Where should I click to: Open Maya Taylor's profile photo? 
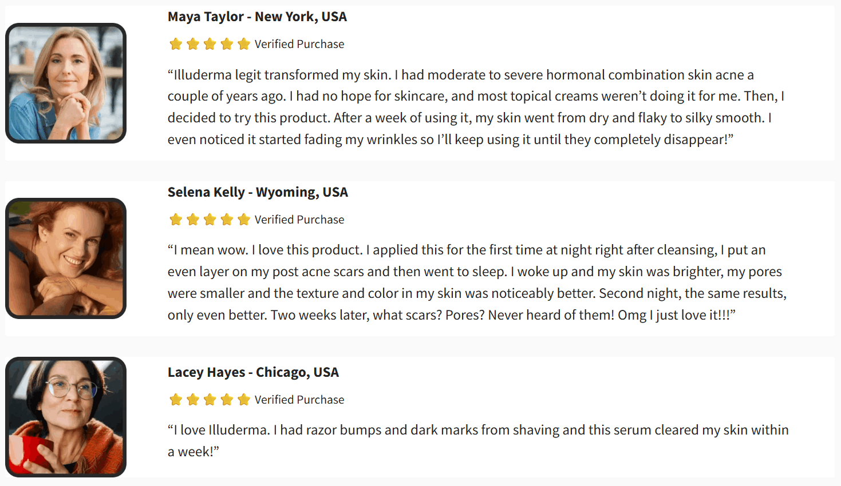pos(66,83)
